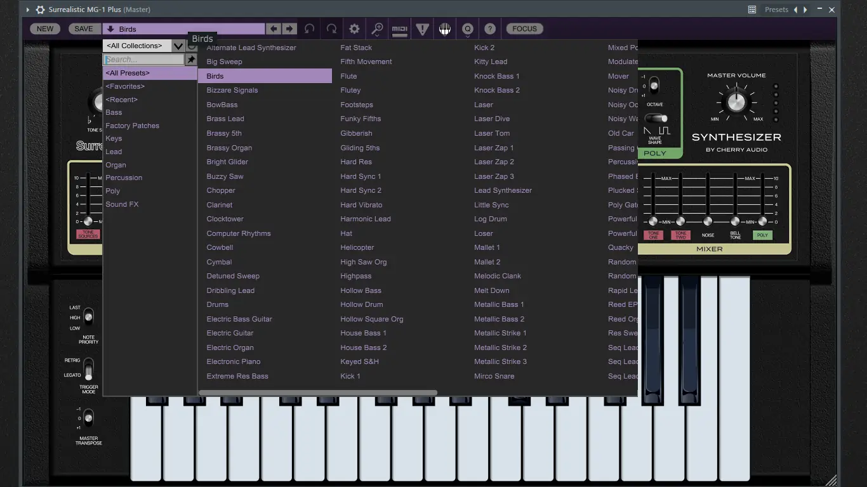
Task: Click the resize grip in bottom corner
Action: click(831, 480)
